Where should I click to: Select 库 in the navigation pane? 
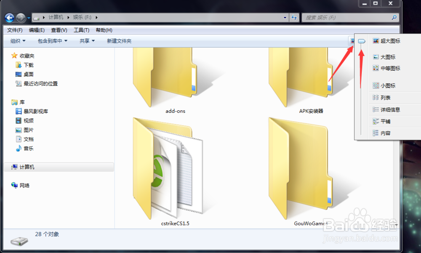point(22,102)
